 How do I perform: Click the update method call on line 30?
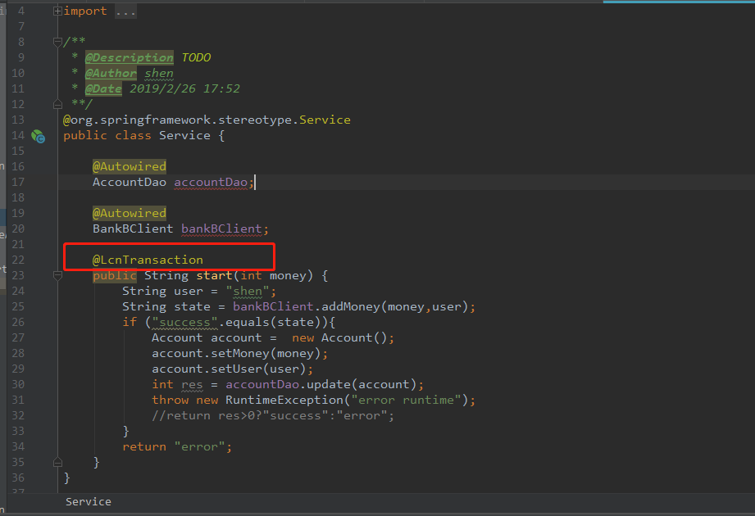click(x=329, y=385)
